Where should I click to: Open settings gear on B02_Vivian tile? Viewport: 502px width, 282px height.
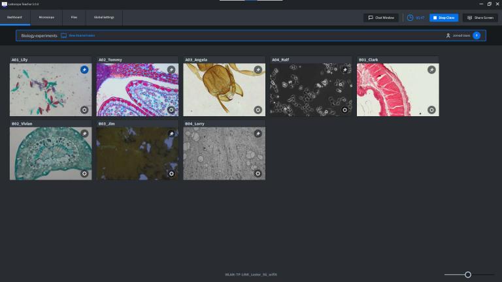pyautogui.click(x=84, y=174)
